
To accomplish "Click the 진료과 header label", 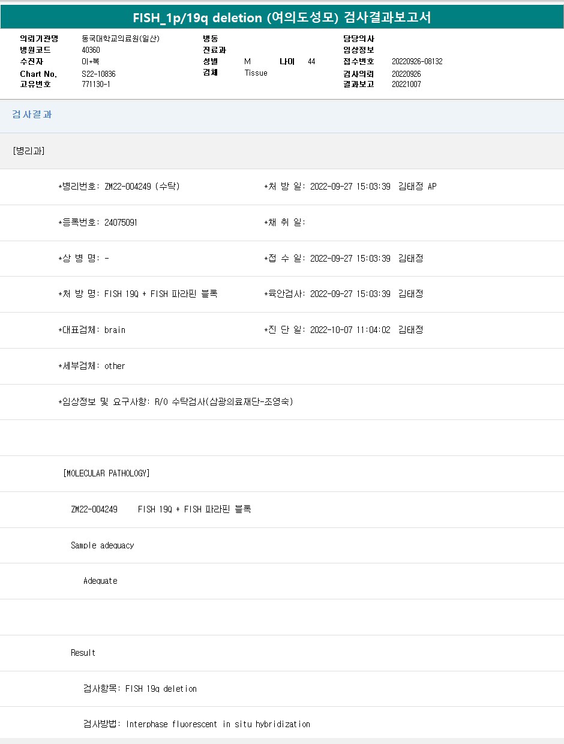I will point(214,50).
